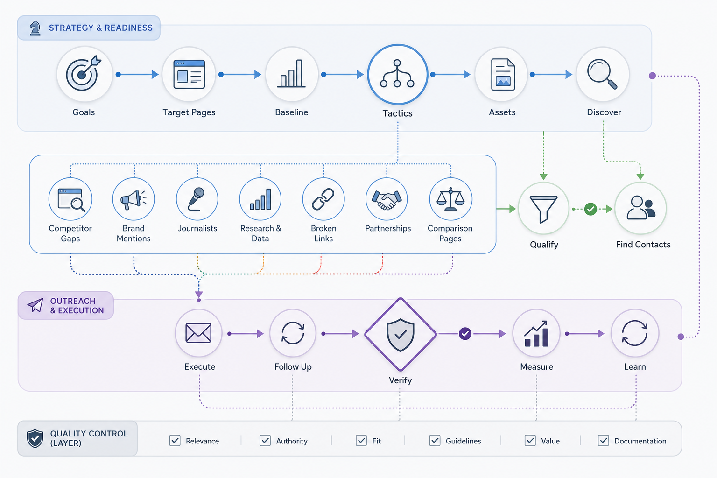Select the Competitor Gaps icon
Viewport: 717px width, 478px height.
[x=70, y=199]
